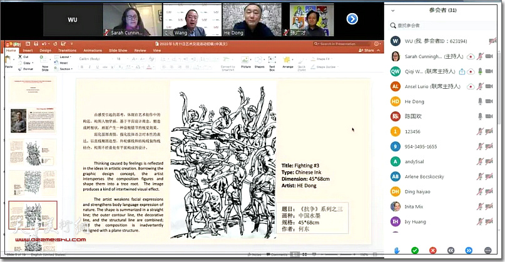Click the Paste clipboard icon
505x262 pixels.
[x=8, y=60]
